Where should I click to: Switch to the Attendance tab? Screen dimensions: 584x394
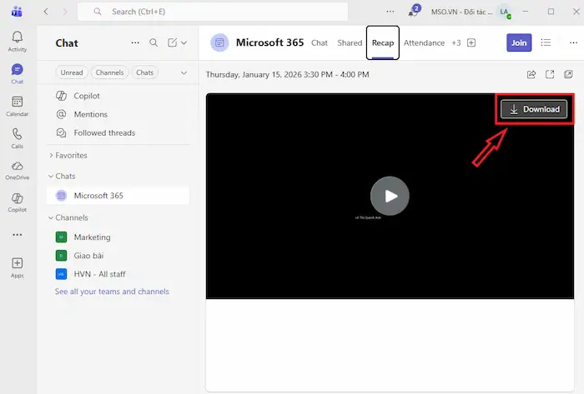(x=424, y=43)
